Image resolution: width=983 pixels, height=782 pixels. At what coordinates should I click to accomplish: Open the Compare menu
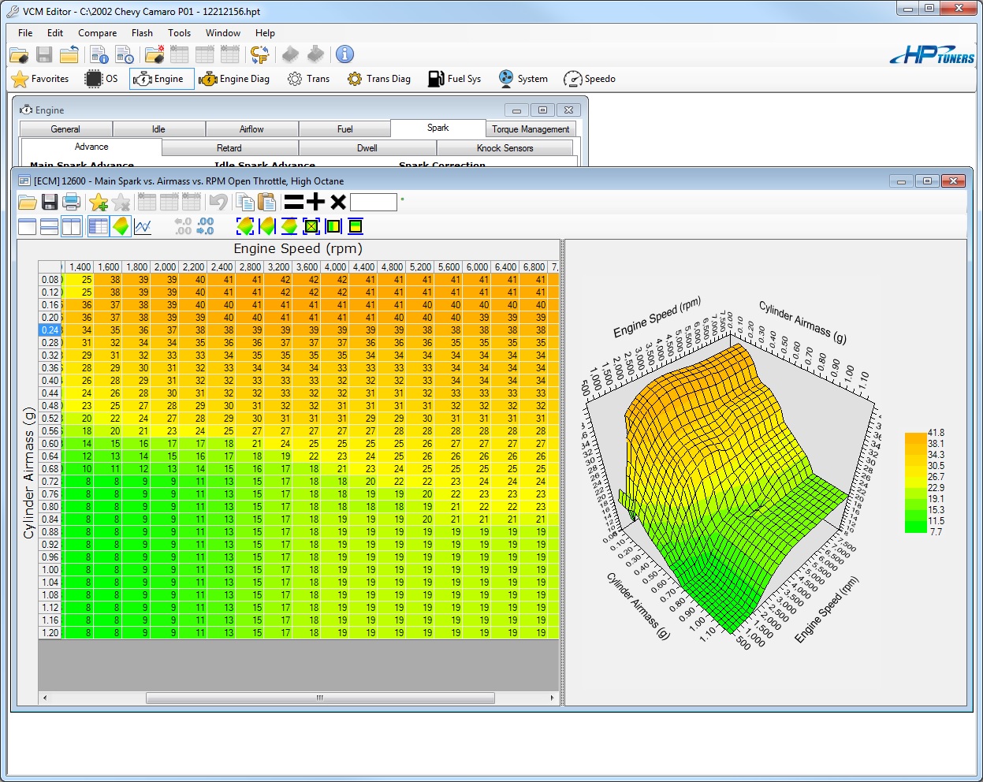(x=97, y=33)
